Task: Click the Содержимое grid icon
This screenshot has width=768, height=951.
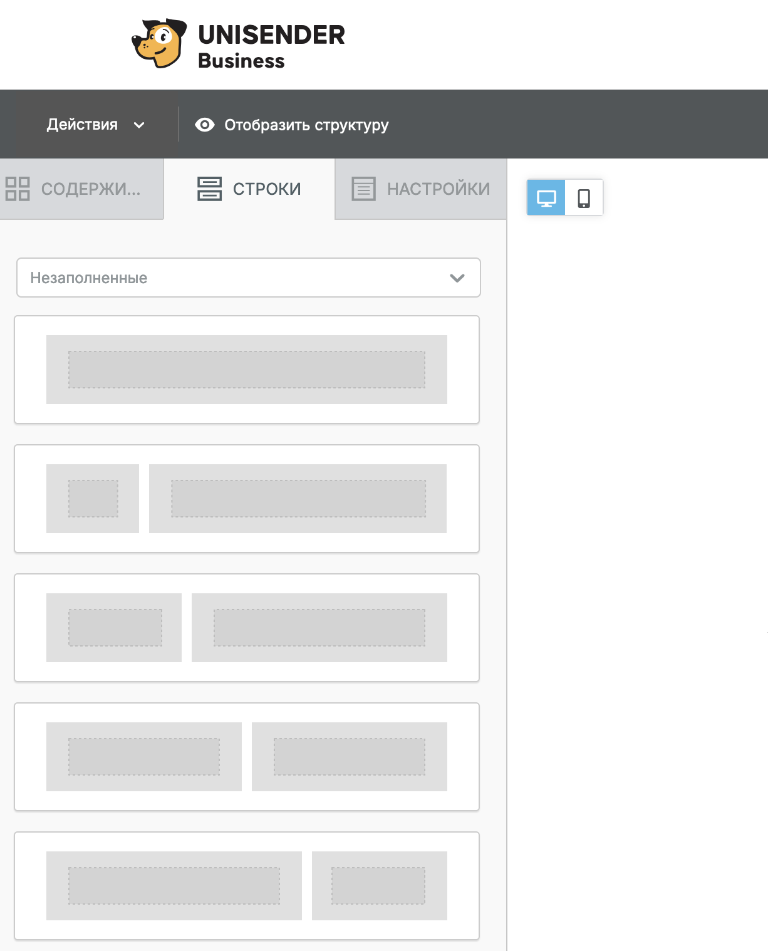Action: click(18, 189)
